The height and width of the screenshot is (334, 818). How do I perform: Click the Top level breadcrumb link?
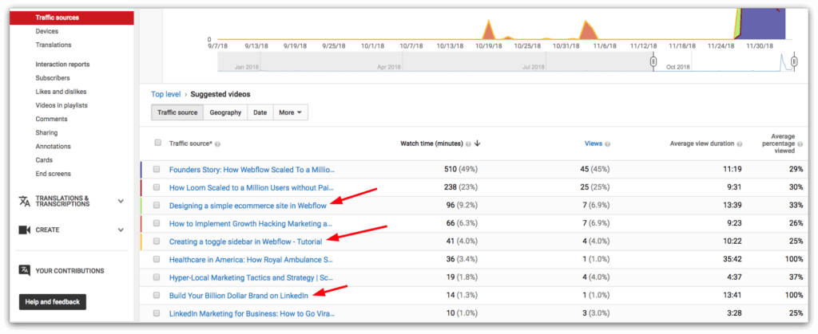point(166,94)
